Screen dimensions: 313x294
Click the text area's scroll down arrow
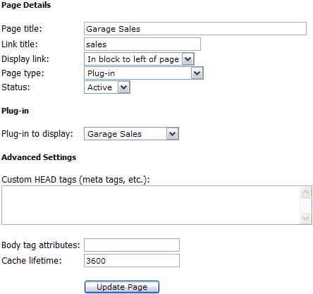coord(306,218)
